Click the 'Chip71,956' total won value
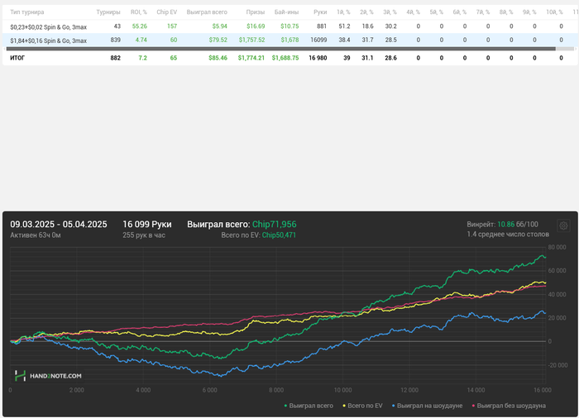The height and width of the screenshot is (418, 579). (x=275, y=225)
